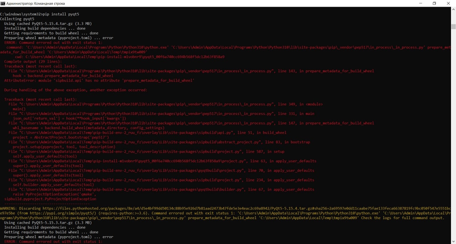Click the scrollbar up arrow
Image resolution: width=456 pixels, height=244 pixels.
click(x=453, y=10)
